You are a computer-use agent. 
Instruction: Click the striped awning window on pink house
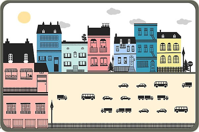point(12,73)
